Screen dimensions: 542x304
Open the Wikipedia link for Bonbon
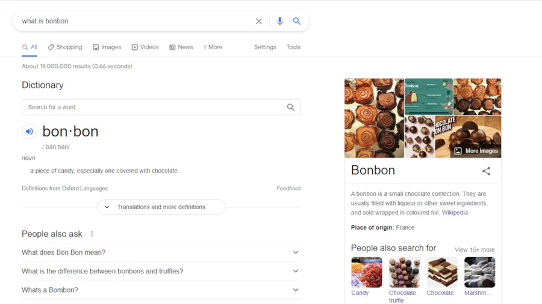(455, 213)
